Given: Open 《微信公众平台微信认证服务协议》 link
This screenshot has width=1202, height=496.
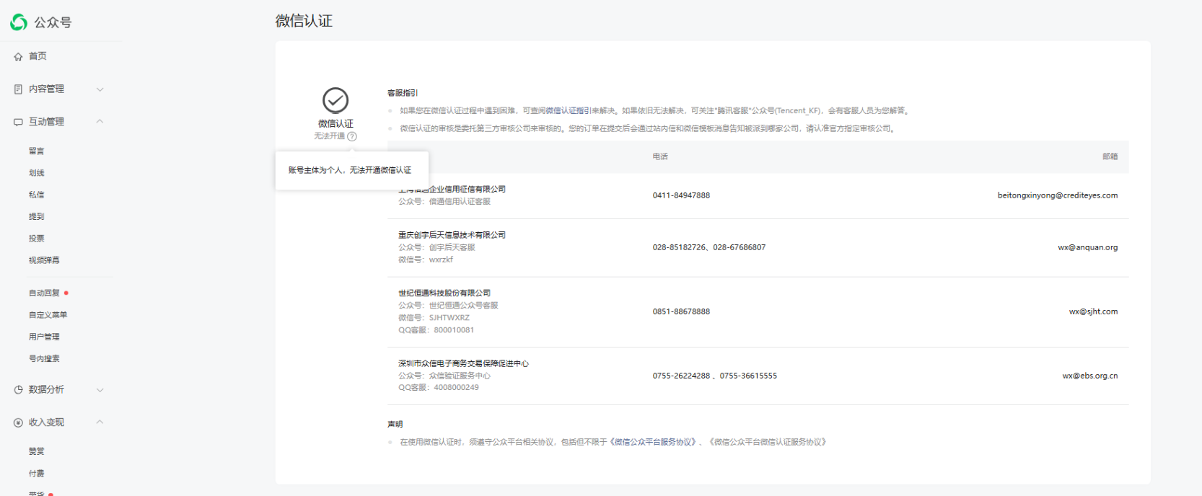Looking at the screenshot, I should (767, 442).
